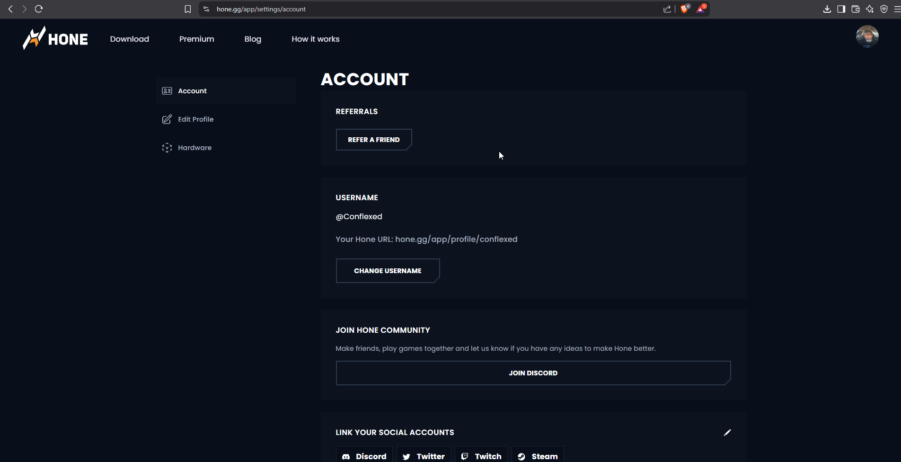Screen dimensions: 901x462
Task: Open How it works nav item
Action: point(316,39)
